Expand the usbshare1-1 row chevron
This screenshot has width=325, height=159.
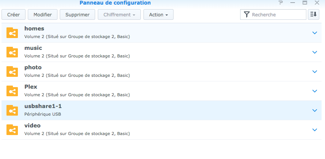tap(314, 110)
